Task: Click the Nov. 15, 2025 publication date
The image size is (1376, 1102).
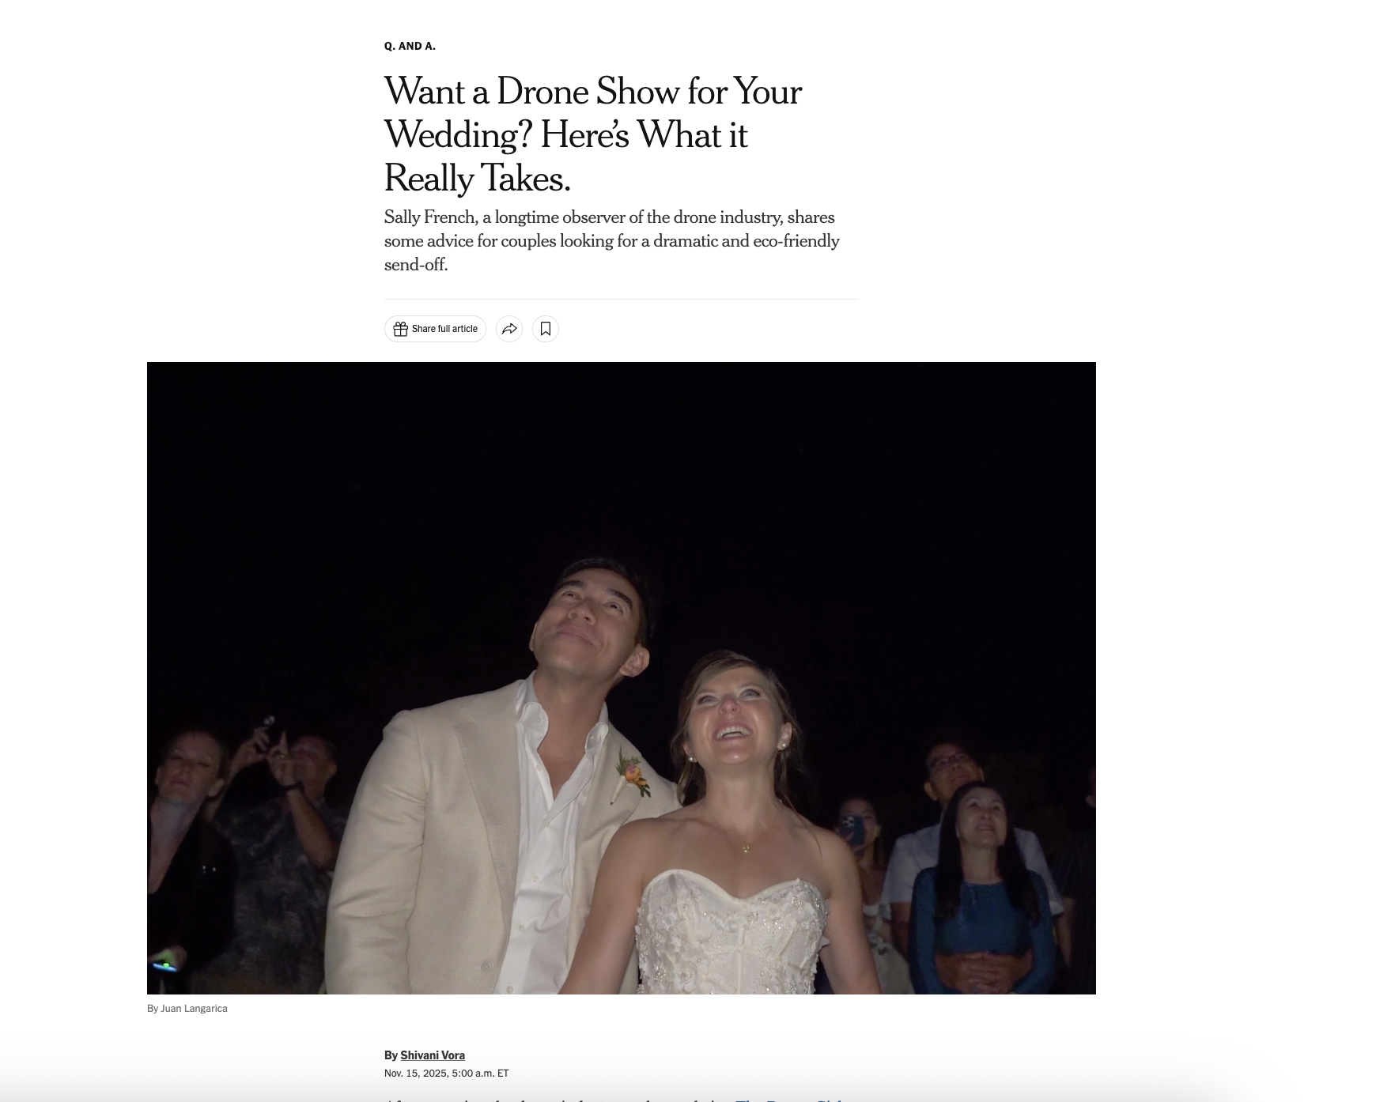Action: (447, 1074)
